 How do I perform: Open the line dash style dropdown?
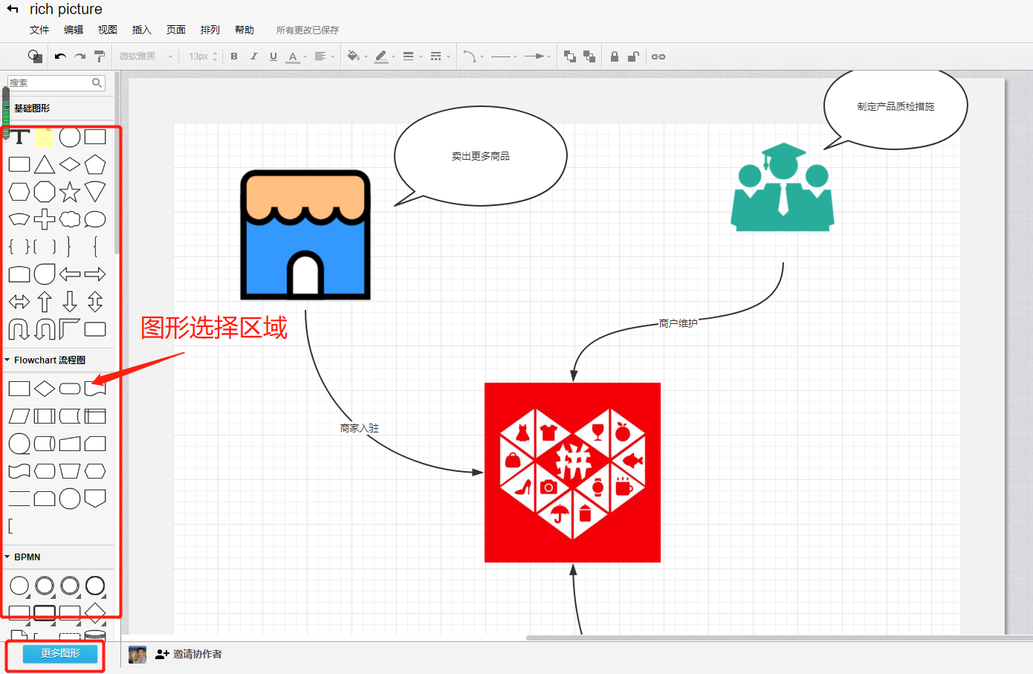tap(440, 56)
